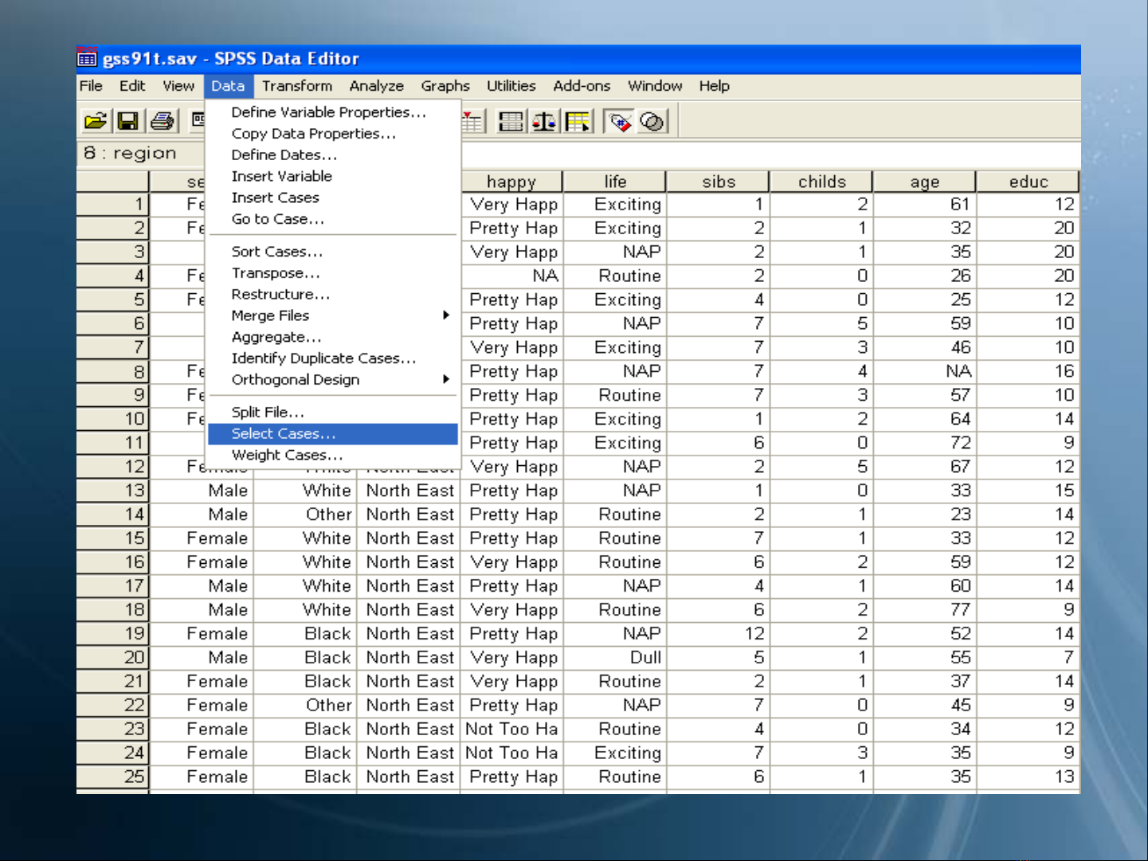Open the Transform menu
The image size is (1148, 861).
(x=296, y=86)
